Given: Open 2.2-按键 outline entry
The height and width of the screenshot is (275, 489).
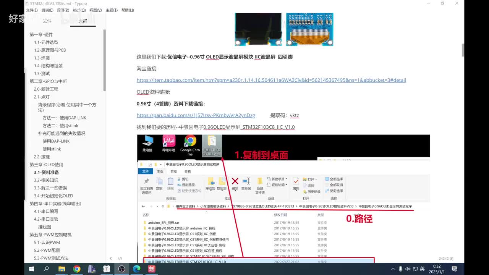Looking at the screenshot, I should point(42,157).
